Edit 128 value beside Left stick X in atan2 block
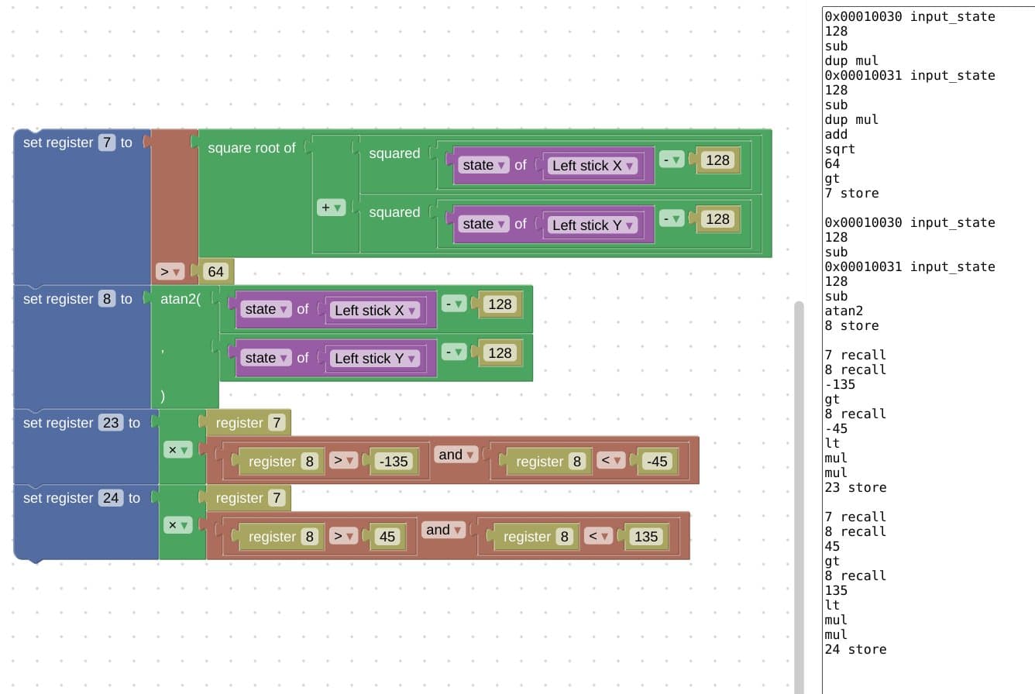1035x694 pixels. pyautogui.click(x=500, y=304)
